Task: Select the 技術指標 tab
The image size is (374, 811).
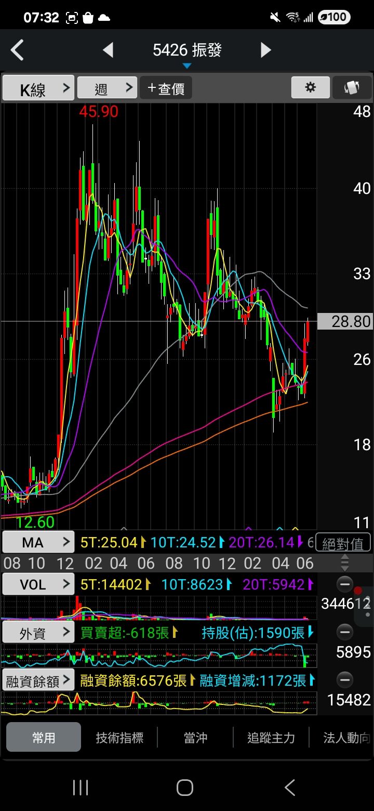Action: click(119, 737)
